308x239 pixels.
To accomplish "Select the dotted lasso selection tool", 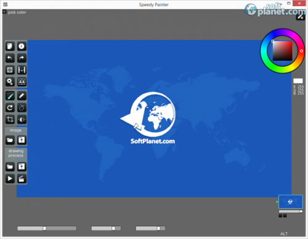I will pos(22,108).
